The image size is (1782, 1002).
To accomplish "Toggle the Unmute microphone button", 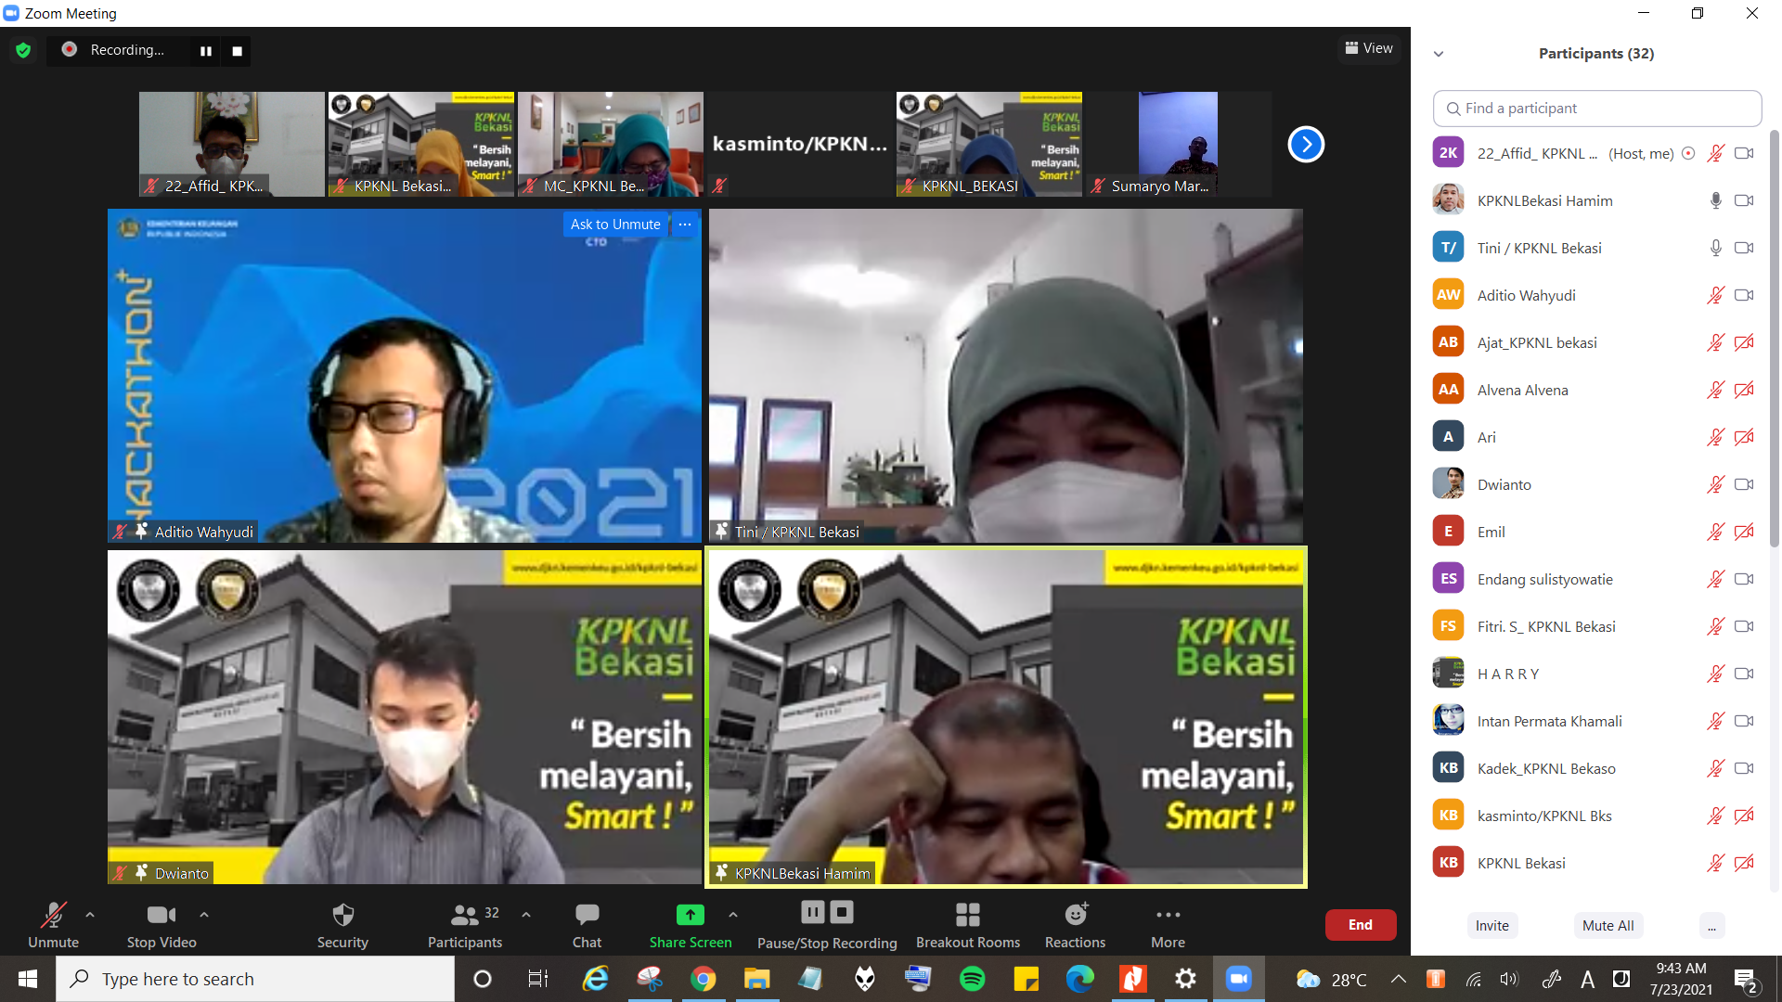I will point(53,916).
